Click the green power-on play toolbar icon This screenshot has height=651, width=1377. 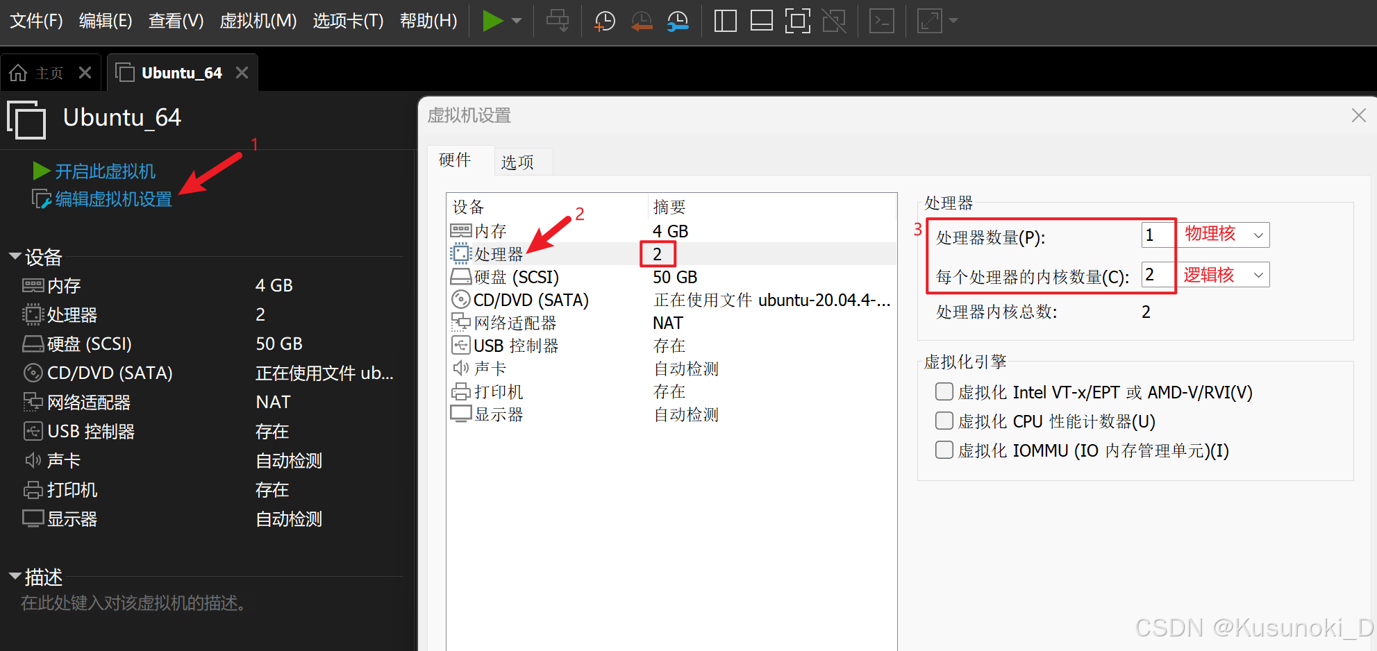[492, 21]
